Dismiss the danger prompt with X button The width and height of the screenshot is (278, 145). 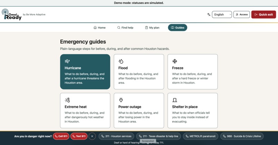pos(92,136)
